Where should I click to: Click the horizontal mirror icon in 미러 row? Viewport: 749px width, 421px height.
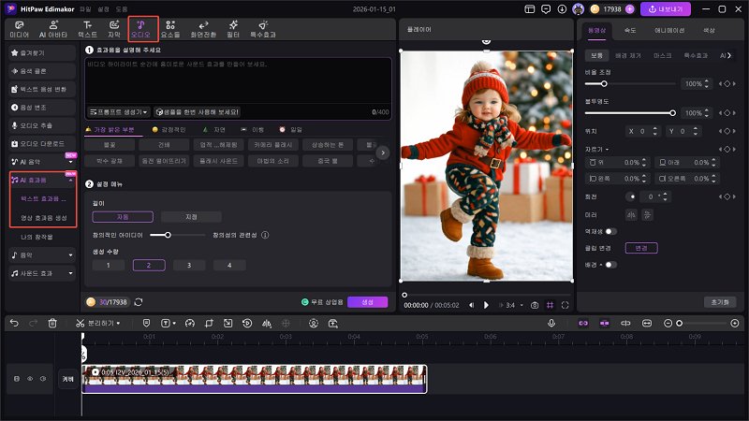(631, 215)
